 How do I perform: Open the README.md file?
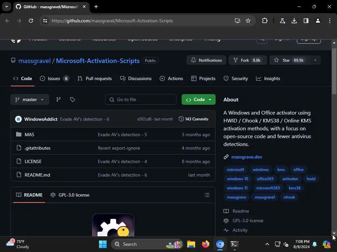point(38,175)
